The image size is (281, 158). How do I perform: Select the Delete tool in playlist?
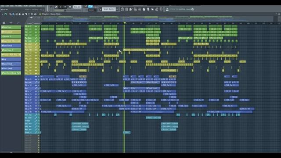[x=17, y=14]
